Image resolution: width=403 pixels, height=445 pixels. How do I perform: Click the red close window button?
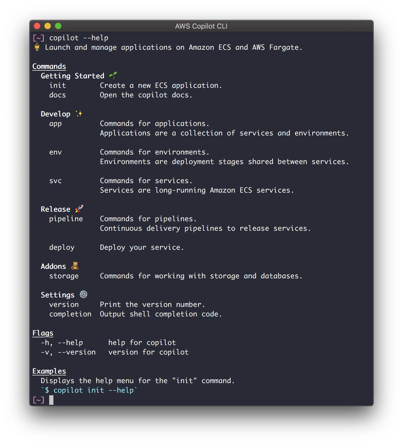(37, 26)
